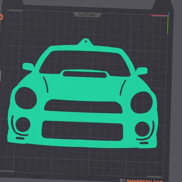Click the large left headlight cutout
This screenshot has width=182, height=182.
click(x=26, y=98)
